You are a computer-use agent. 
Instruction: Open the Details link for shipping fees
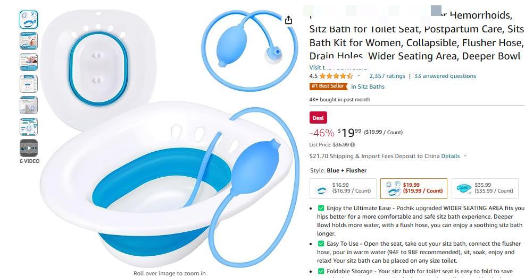coord(451,156)
